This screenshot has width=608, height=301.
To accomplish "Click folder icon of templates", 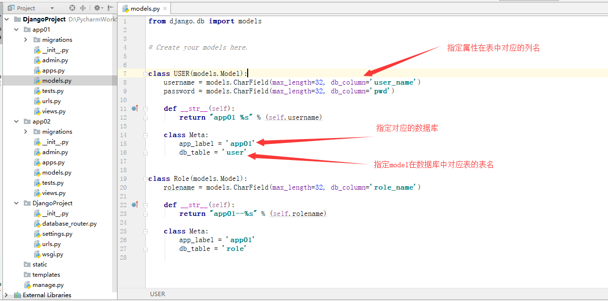I will point(27,275).
